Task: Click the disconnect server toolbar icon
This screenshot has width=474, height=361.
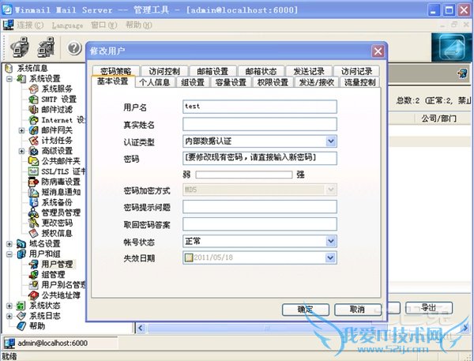Action: click(46, 47)
